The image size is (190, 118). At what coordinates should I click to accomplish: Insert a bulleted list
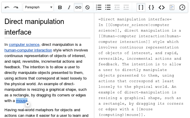pyautogui.click(x=108, y=7)
